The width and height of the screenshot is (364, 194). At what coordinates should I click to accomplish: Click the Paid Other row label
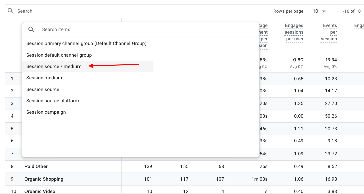[x=36, y=166]
